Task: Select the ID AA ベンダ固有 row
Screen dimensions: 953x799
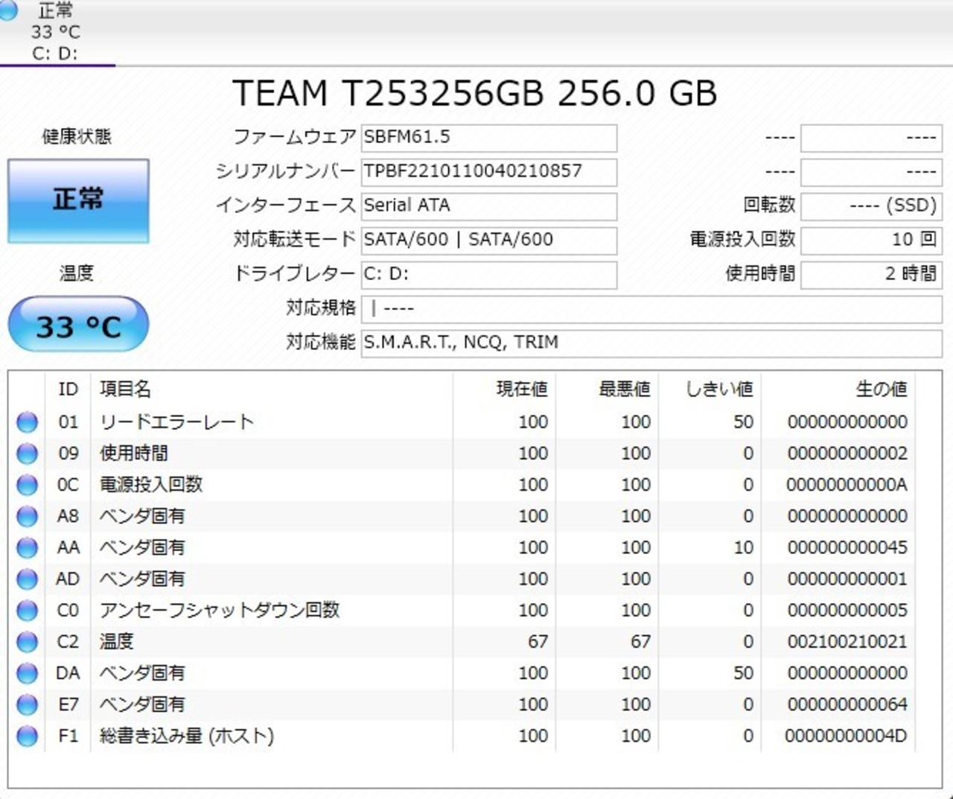Action: point(298,548)
